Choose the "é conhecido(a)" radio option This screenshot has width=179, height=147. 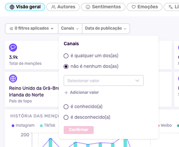[x=66, y=107]
